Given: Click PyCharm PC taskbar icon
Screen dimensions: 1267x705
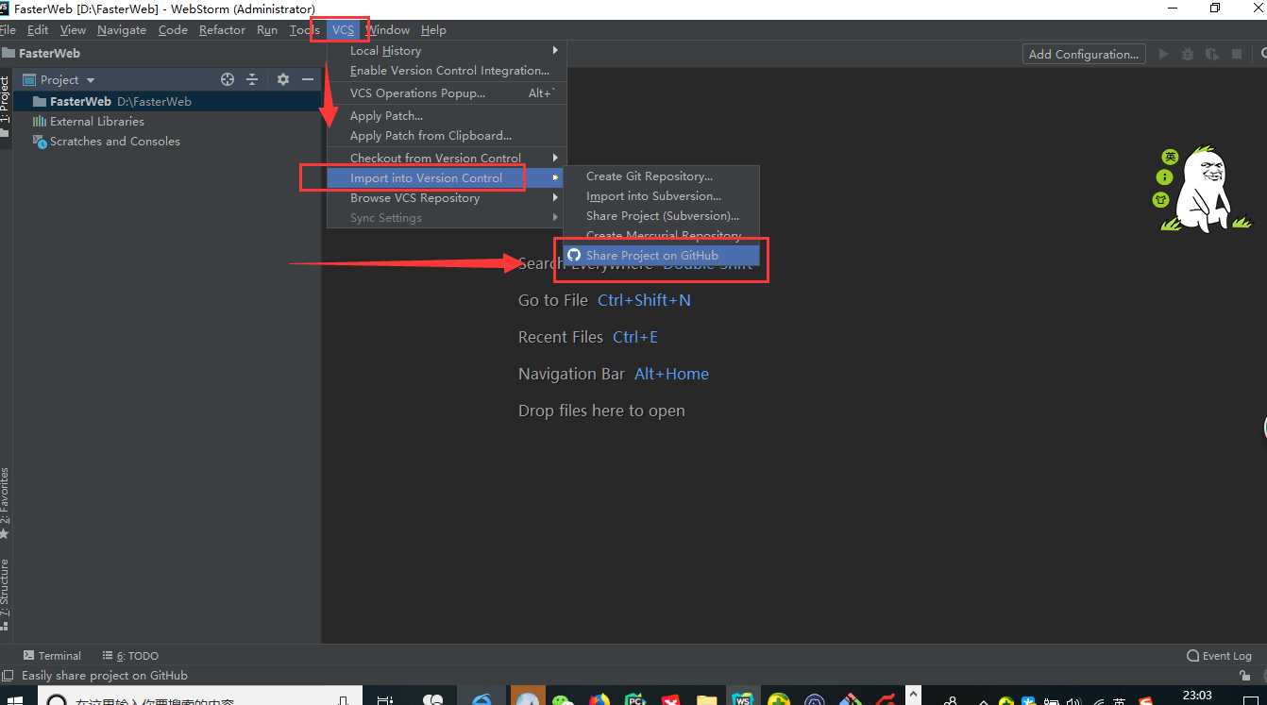Looking at the screenshot, I should pyautogui.click(x=635, y=699).
